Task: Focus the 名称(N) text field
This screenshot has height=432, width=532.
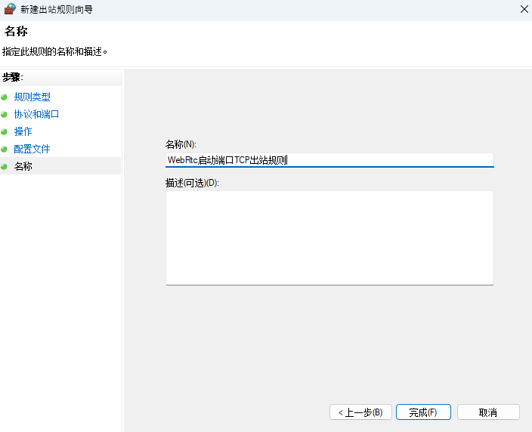Action: [x=329, y=160]
